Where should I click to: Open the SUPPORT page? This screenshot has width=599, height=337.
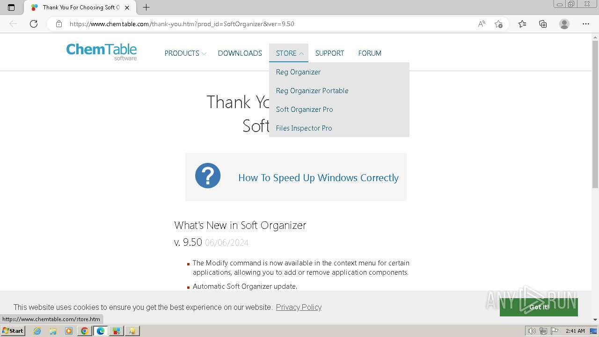(x=329, y=53)
